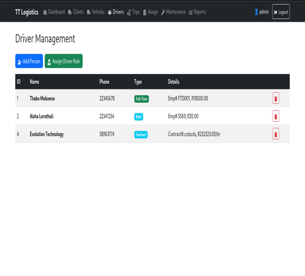This screenshot has width=305, height=276.
Task: Click the Dashboard icon in navbar
Action: 45,12
